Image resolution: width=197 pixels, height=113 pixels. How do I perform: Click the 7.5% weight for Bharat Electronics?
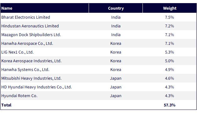coord(169,17)
